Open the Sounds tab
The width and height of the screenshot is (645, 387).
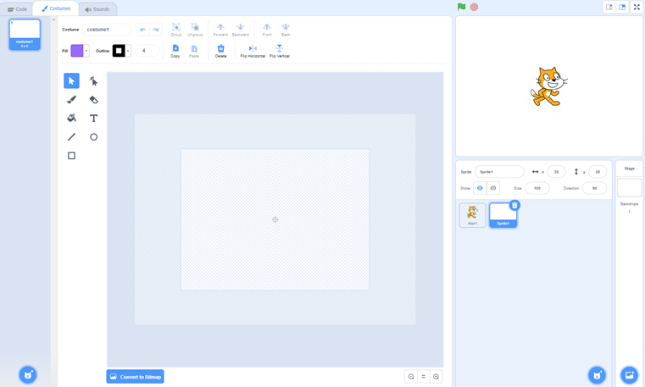point(97,9)
